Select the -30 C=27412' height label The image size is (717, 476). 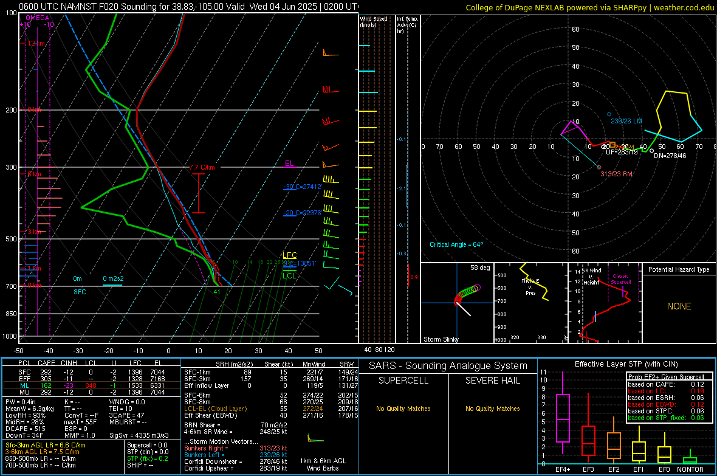pos(303,187)
